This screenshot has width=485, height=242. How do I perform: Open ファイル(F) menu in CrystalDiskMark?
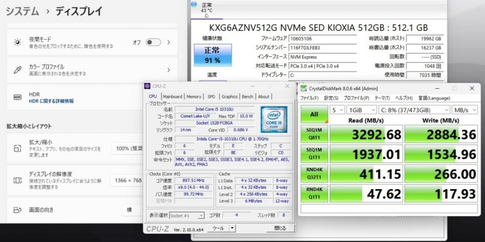tap(309, 98)
